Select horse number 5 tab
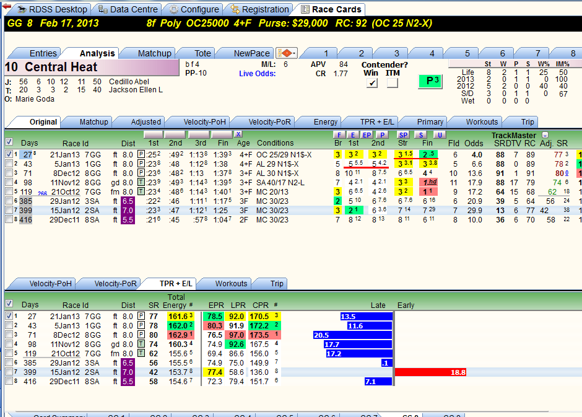 (x=467, y=53)
